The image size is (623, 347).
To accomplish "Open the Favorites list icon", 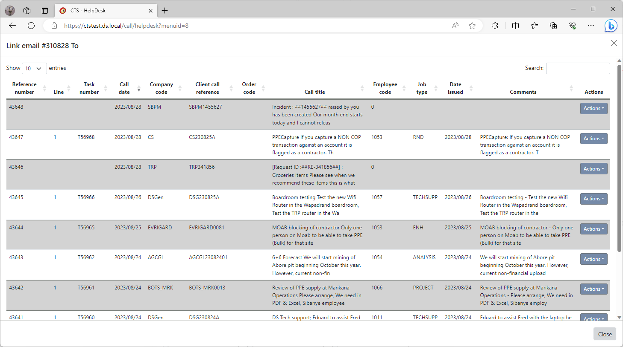I will [x=535, y=26].
